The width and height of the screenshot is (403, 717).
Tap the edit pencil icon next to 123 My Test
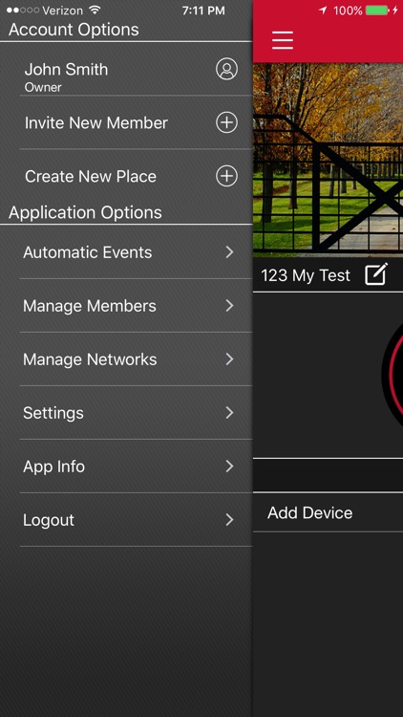click(x=376, y=274)
